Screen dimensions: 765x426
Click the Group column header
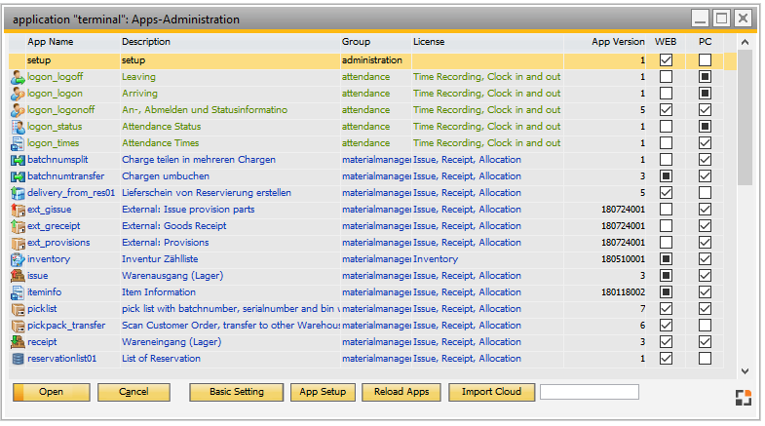tap(356, 43)
